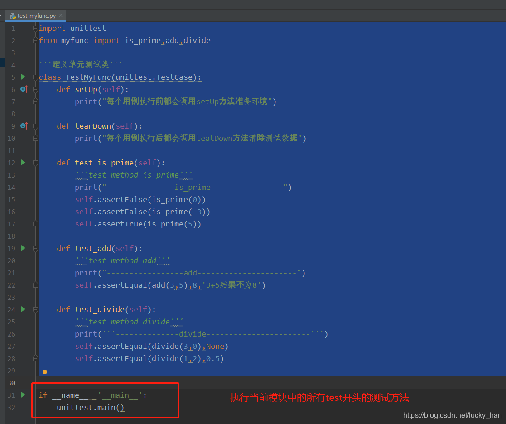Screen dimensions: 506x424
Task: Click the unittest.main() call
Action: pos(90,408)
